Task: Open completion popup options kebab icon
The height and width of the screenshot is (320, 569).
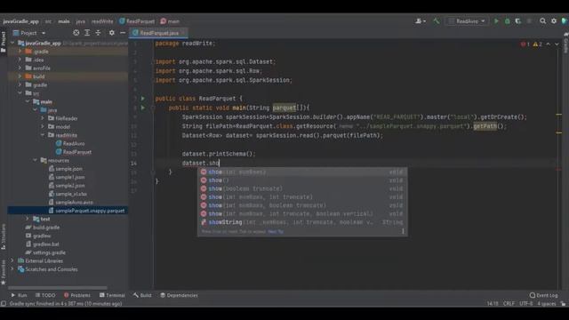Action: point(403,231)
